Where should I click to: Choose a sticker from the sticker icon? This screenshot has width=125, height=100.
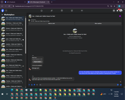pyautogui.click(x=34, y=85)
